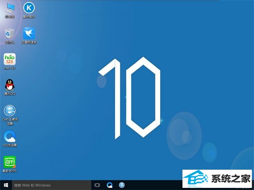Screen dimensions: 254x190
Task: Focus the Web and Windows search box
Action: tap(52, 185)
